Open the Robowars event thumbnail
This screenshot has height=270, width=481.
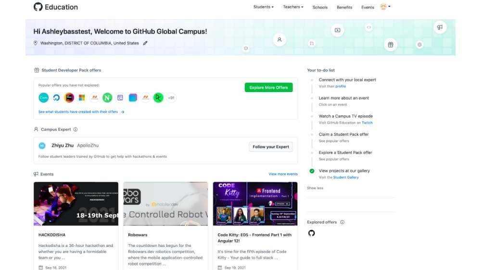(165, 204)
